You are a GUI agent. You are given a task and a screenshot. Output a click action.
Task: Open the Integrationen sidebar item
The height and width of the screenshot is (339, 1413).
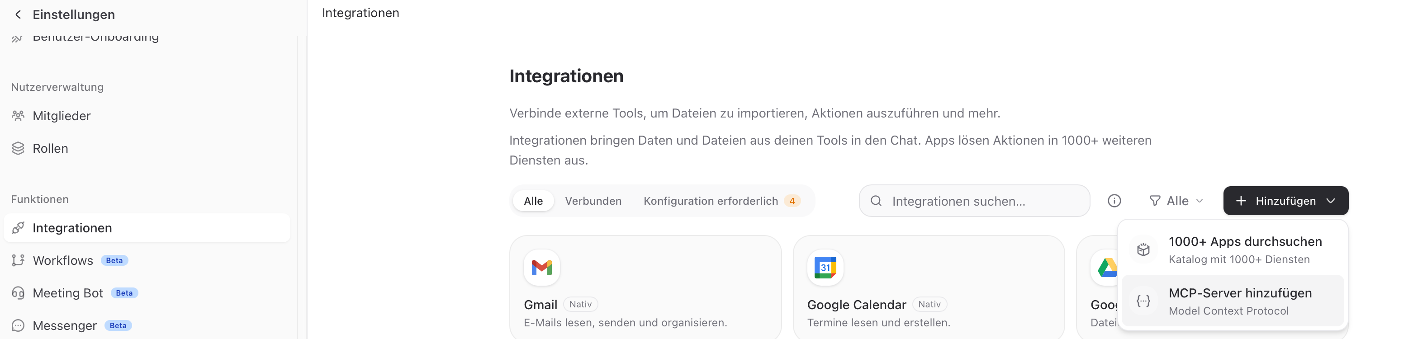(147, 228)
